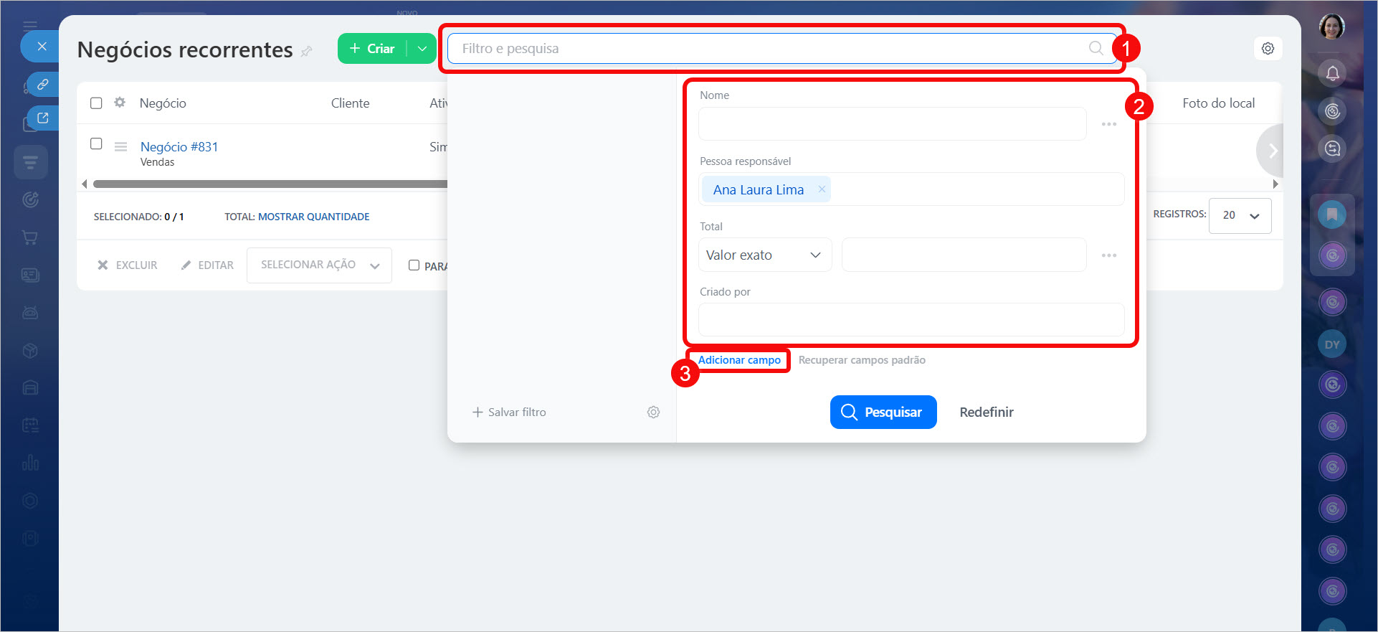Click the Filtro e pesquisa input field
This screenshot has width=1378, height=632.
pyautogui.click(x=767, y=49)
